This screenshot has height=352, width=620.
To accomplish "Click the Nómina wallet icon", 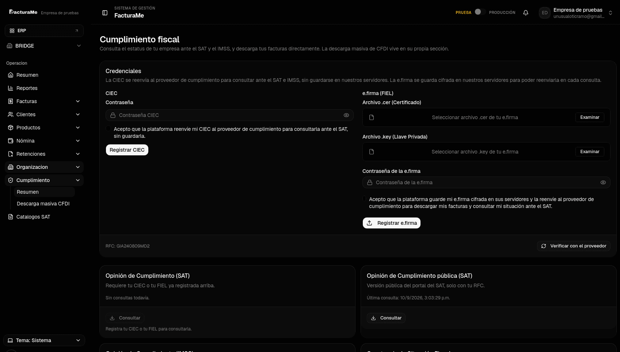I will [11, 141].
